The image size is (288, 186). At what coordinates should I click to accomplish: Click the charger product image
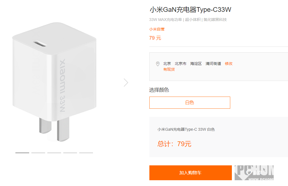[x=54, y=82]
